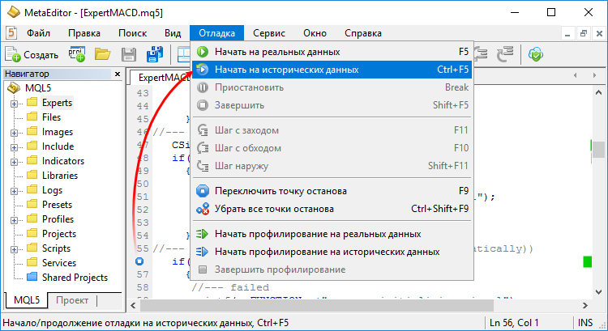Select Начать на реальных данных

point(332,52)
